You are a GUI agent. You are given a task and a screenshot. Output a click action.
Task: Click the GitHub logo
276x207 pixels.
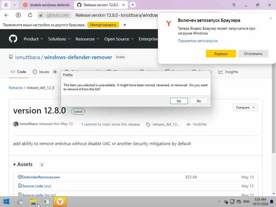(13, 39)
